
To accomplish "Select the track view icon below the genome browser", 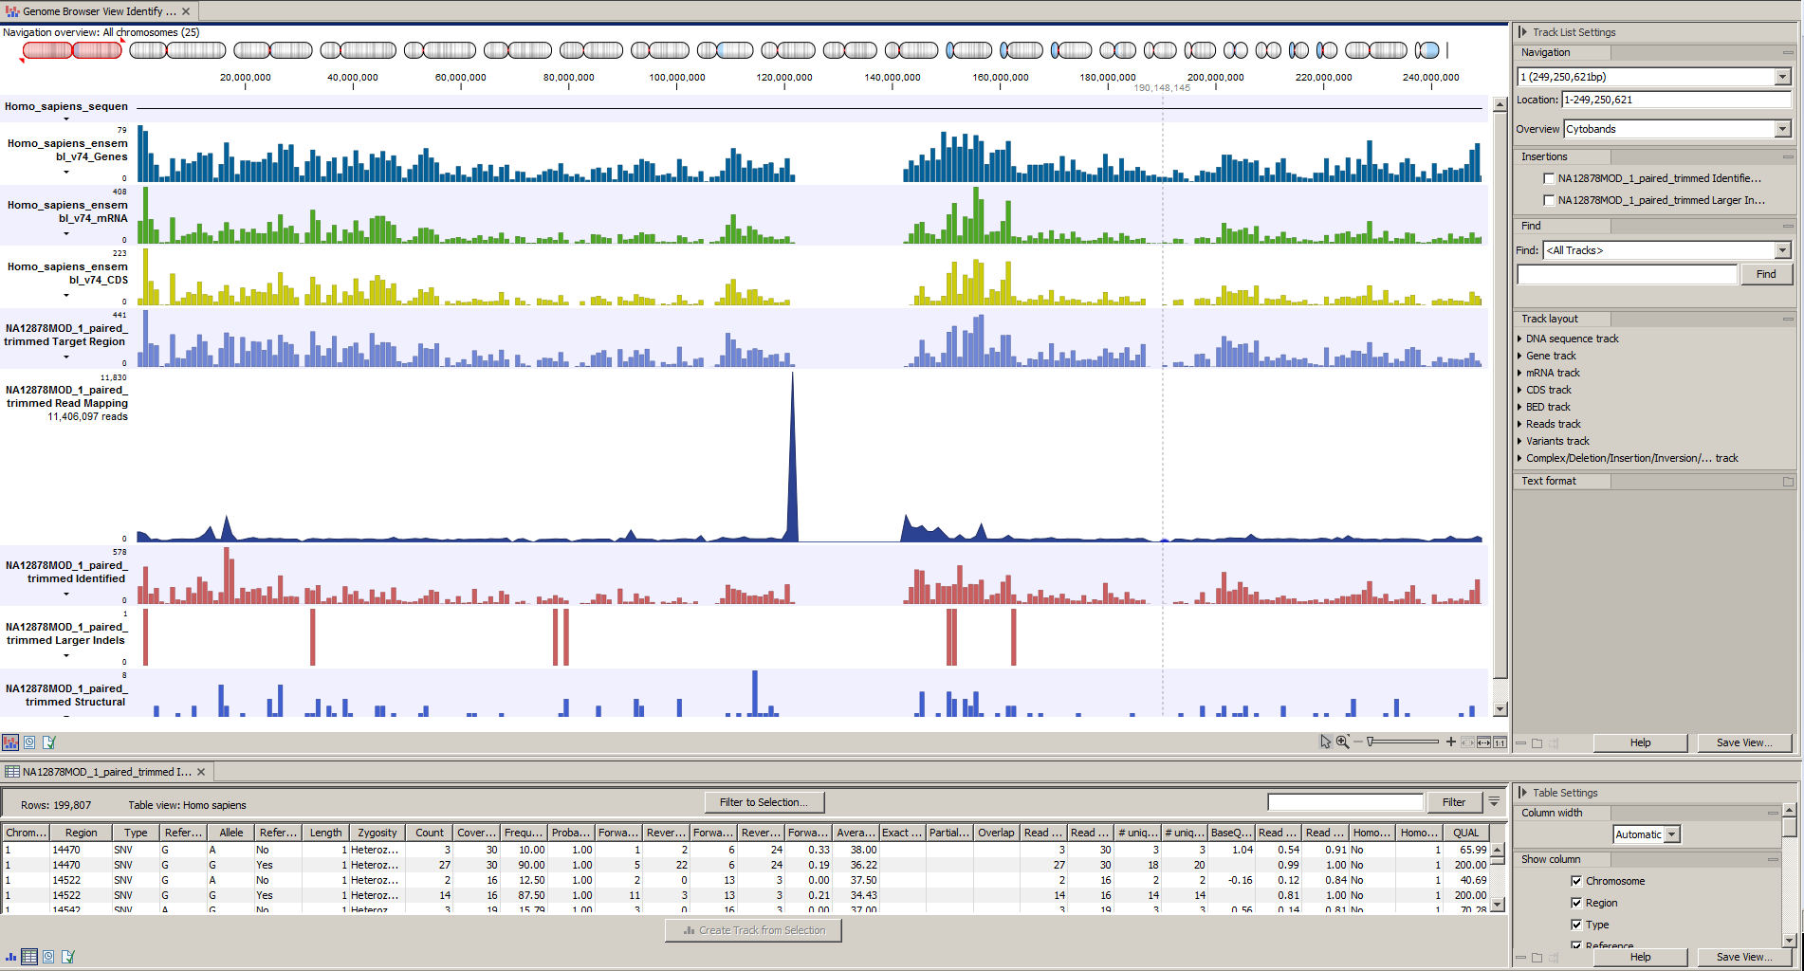I will [10, 742].
